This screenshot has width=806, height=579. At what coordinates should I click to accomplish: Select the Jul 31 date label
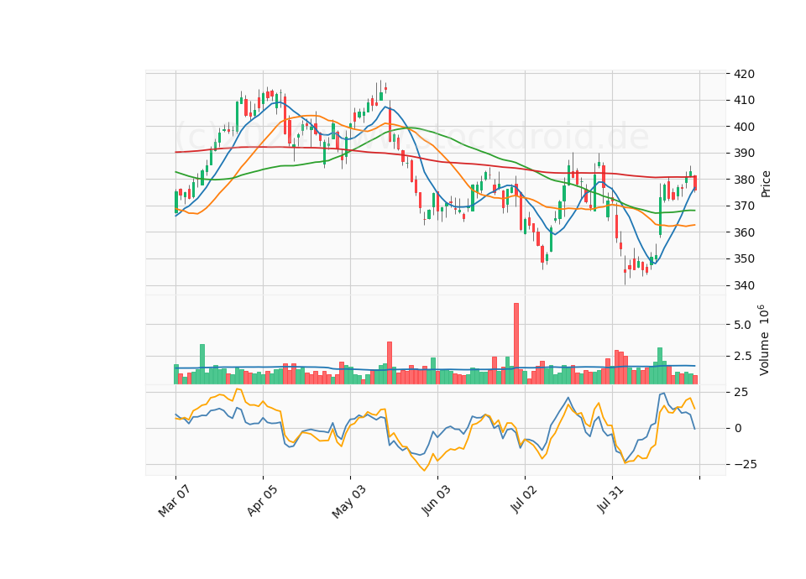click(610, 499)
